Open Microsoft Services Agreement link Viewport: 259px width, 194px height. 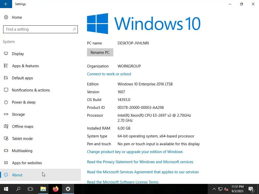pos(143,172)
